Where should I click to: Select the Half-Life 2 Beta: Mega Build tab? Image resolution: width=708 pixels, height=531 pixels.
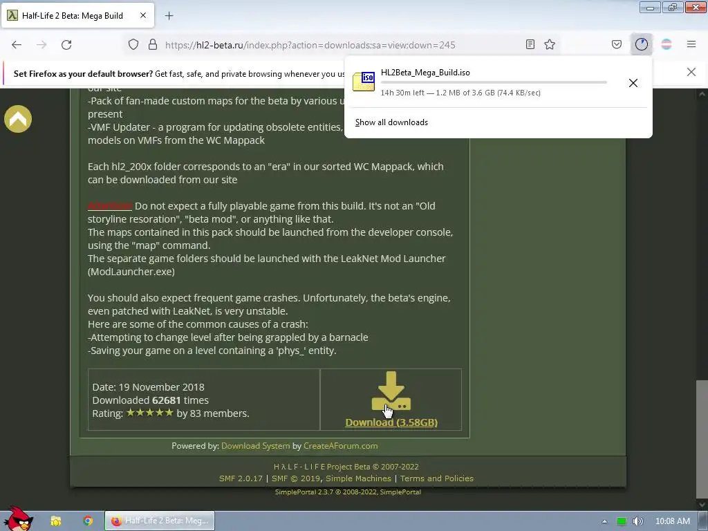77,15
